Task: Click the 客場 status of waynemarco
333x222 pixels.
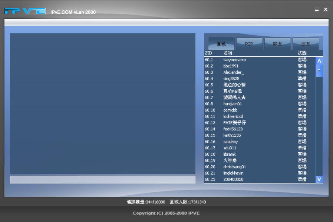Action: click(302, 60)
